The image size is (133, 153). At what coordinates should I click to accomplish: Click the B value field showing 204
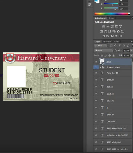[124, 9]
